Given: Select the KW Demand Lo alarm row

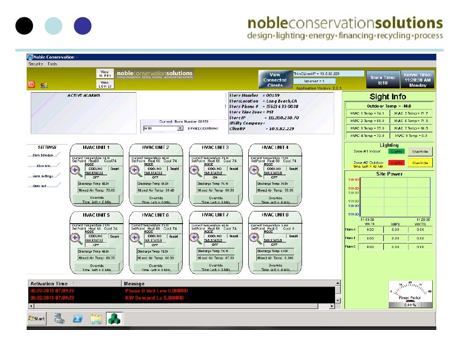Looking at the screenshot, I should click(181, 298).
